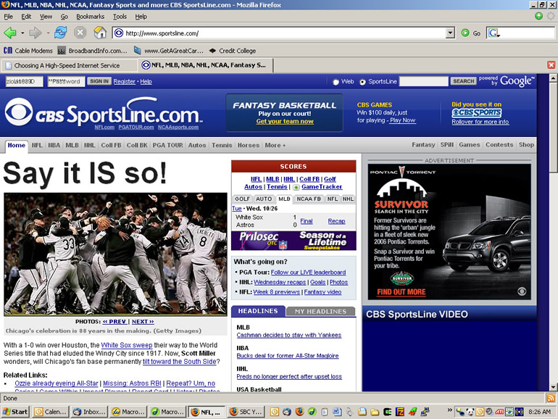Click the username input field
This screenshot has width=558, height=419.
pos(24,81)
